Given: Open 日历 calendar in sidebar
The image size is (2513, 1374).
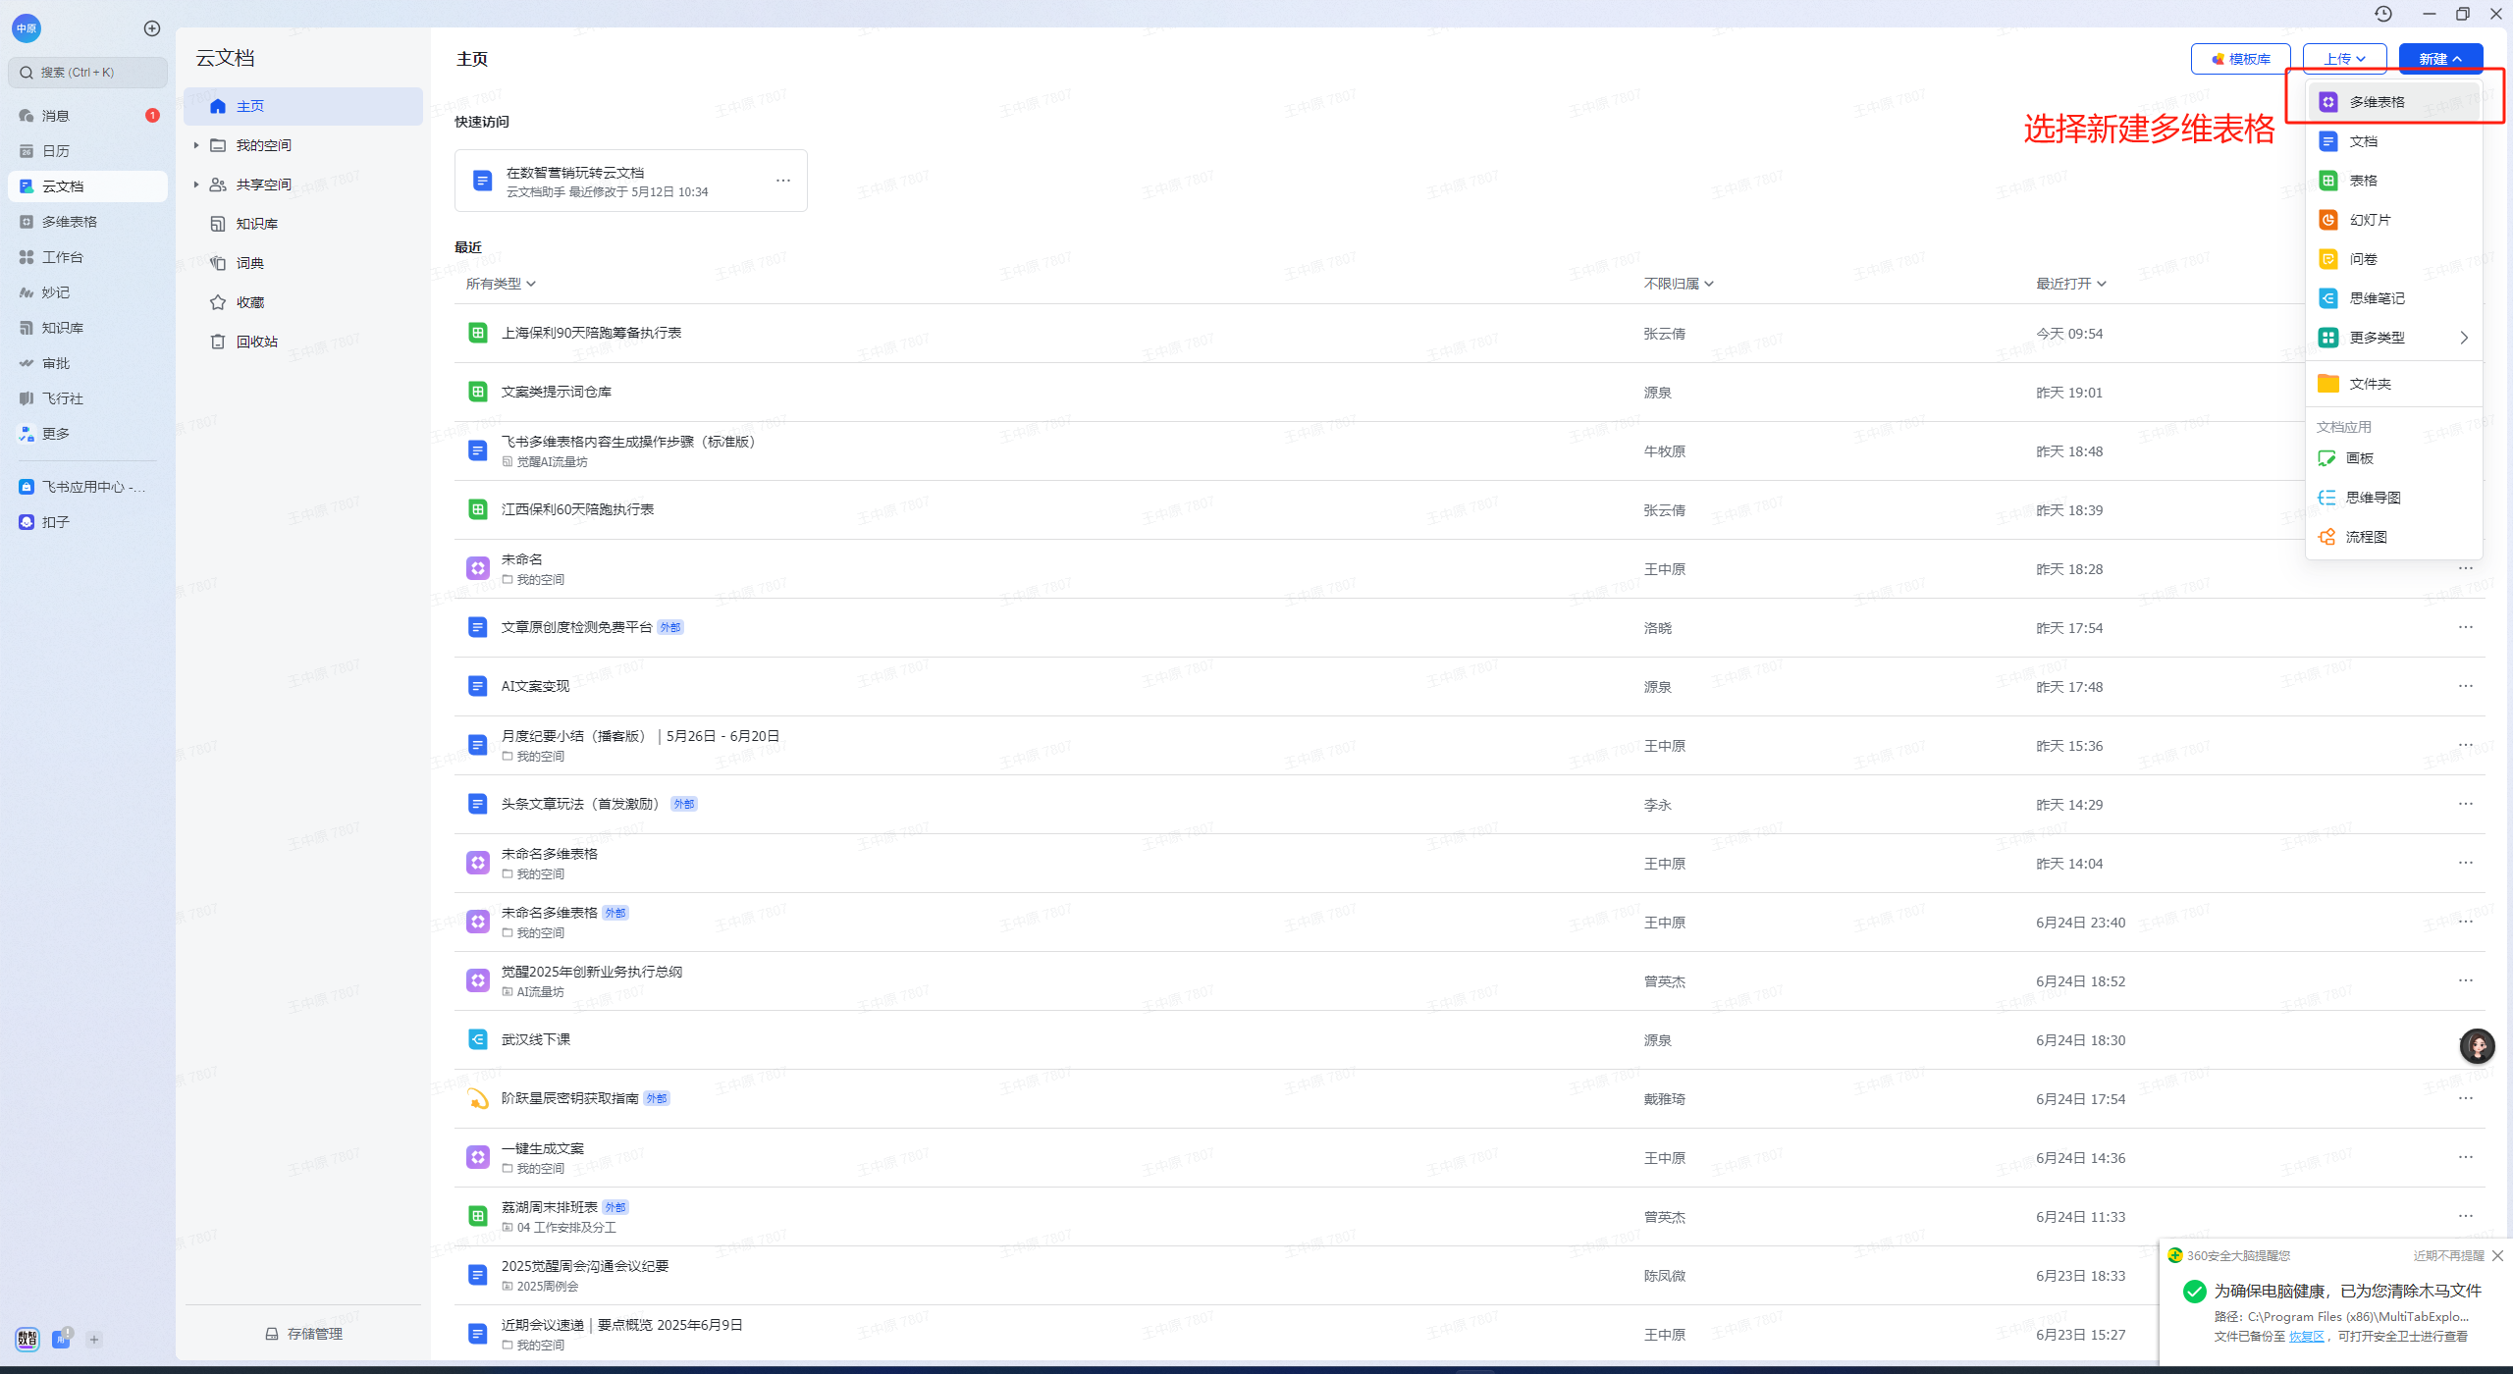Looking at the screenshot, I should (56, 151).
